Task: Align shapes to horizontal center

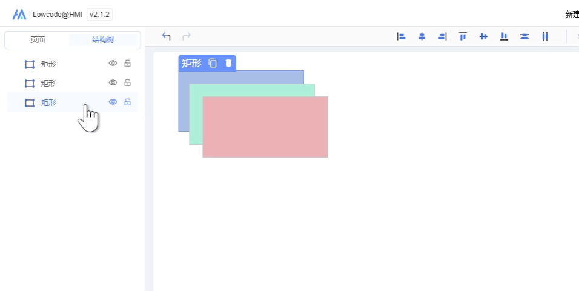Action: click(422, 36)
